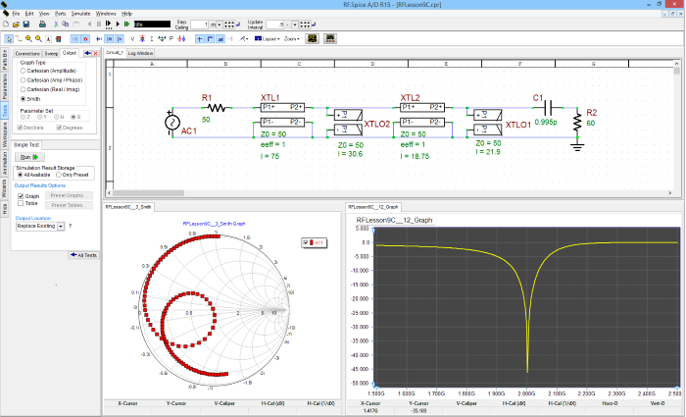Open the Workspace side tab
This screenshot has width=686, height=417.
[5, 134]
